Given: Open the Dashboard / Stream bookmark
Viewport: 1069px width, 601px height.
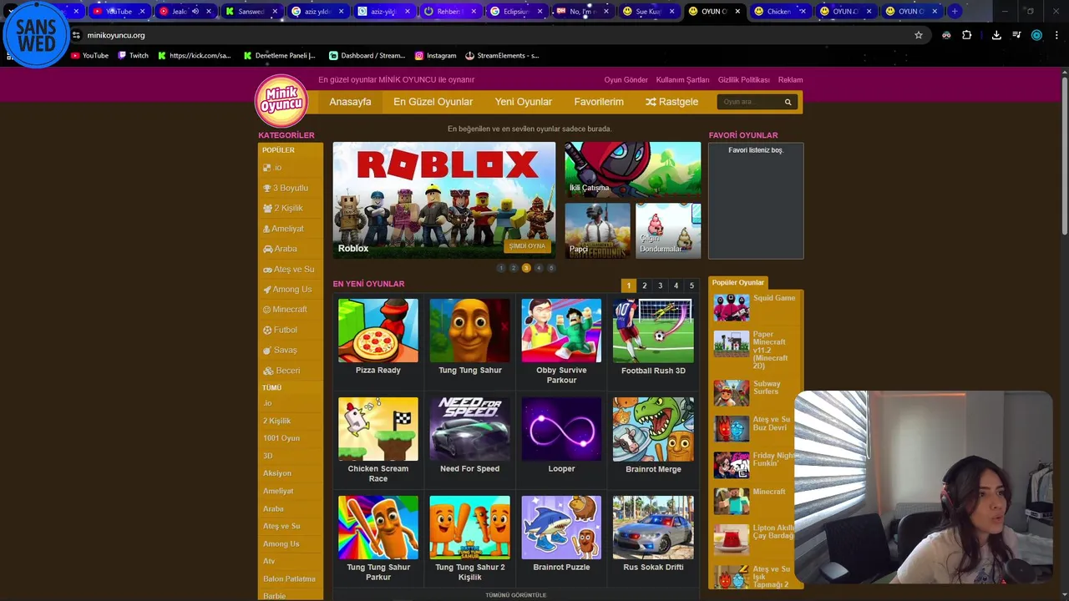Looking at the screenshot, I should coord(367,56).
